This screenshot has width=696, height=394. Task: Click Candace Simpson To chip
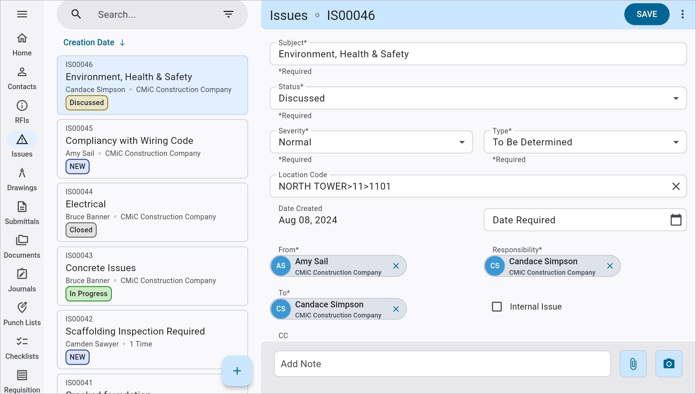pyautogui.click(x=338, y=309)
